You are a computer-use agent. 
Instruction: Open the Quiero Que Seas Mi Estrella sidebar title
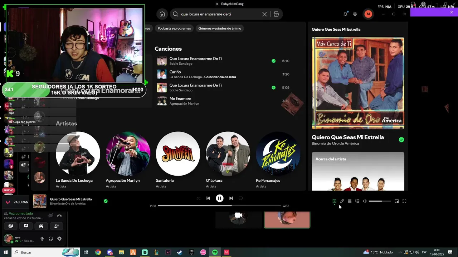tap(348, 137)
